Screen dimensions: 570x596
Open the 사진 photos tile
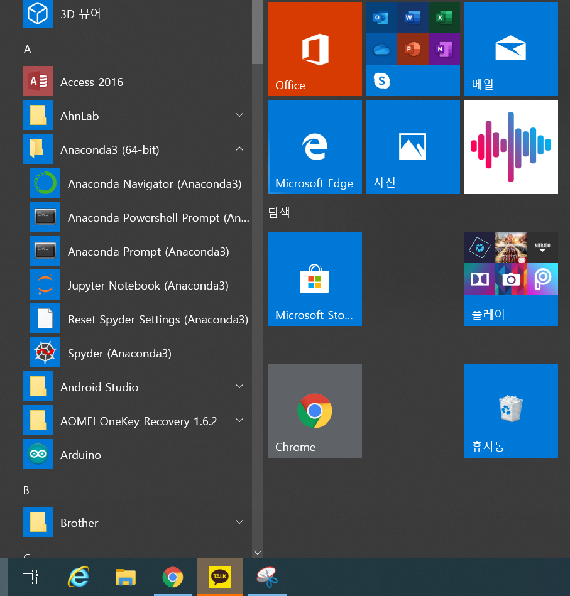[x=413, y=147]
